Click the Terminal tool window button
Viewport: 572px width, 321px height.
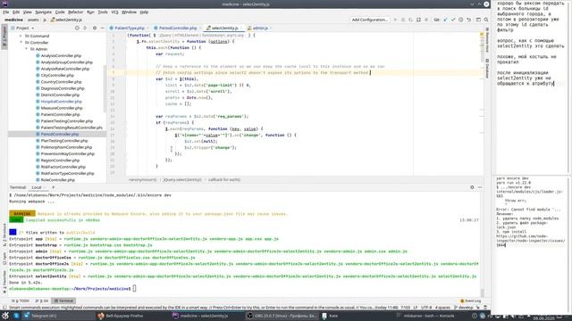pos(63,301)
